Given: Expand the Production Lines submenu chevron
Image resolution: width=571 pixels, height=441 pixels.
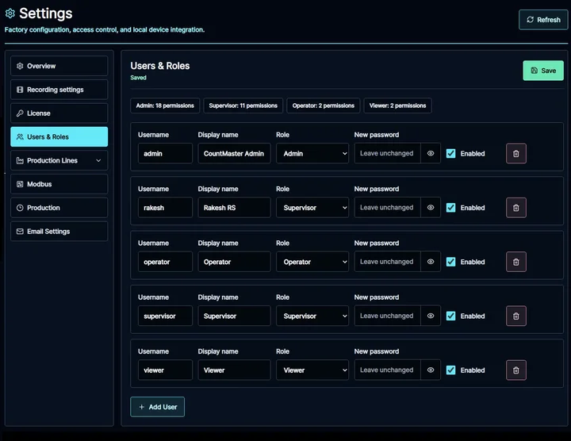Looking at the screenshot, I should pos(98,160).
